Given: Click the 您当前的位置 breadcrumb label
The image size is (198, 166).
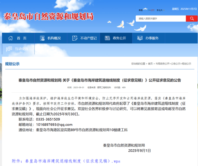Looking at the screenshot, I should (x=138, y=64).
